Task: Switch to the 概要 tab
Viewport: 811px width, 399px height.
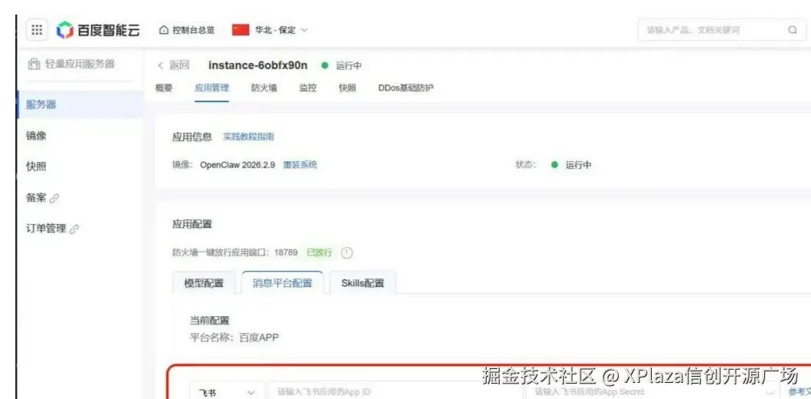Action: click(164, 87)
